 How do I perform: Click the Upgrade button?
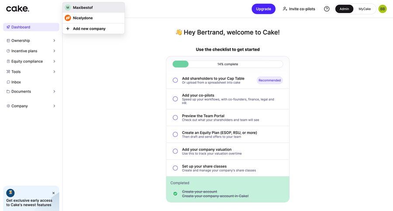click(263, 9)
